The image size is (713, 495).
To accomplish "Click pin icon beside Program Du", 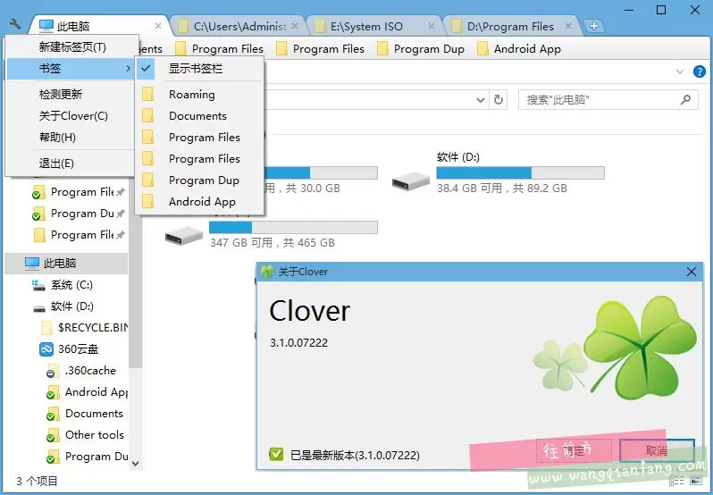I will click(x=120, y=214).
